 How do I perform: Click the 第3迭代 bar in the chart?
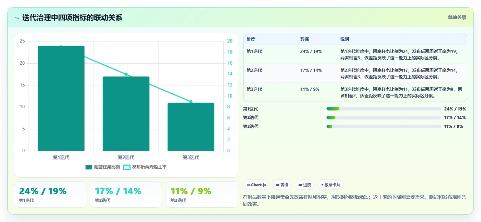point(191,127)
